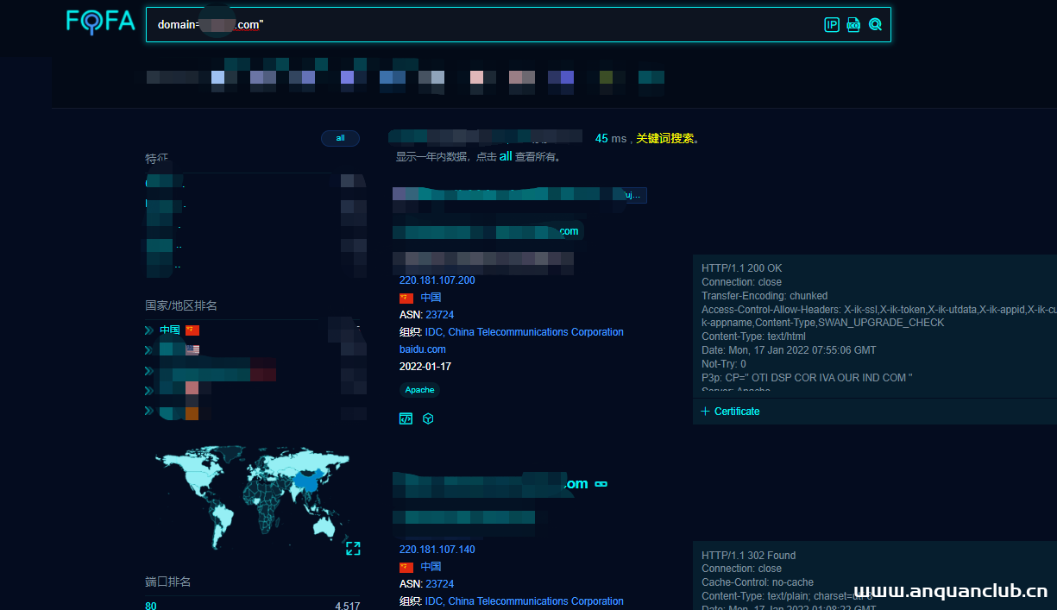Click the baidu.com domain link
The image size is (1057, 610).
click(x=422, y=349)
